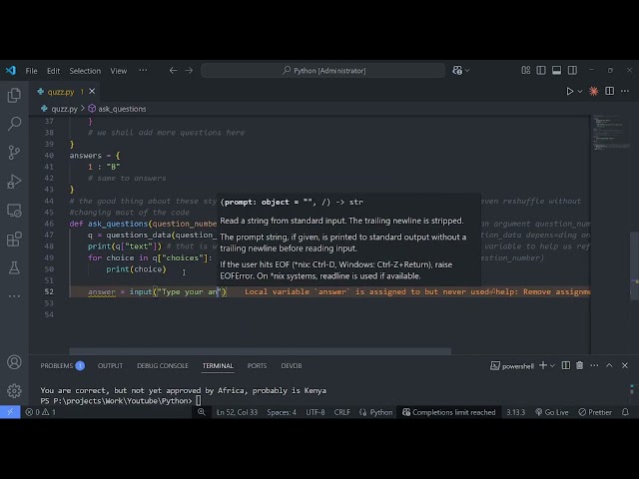
Task: Toggle the bottom panel visibility
Action: (557, 71)
